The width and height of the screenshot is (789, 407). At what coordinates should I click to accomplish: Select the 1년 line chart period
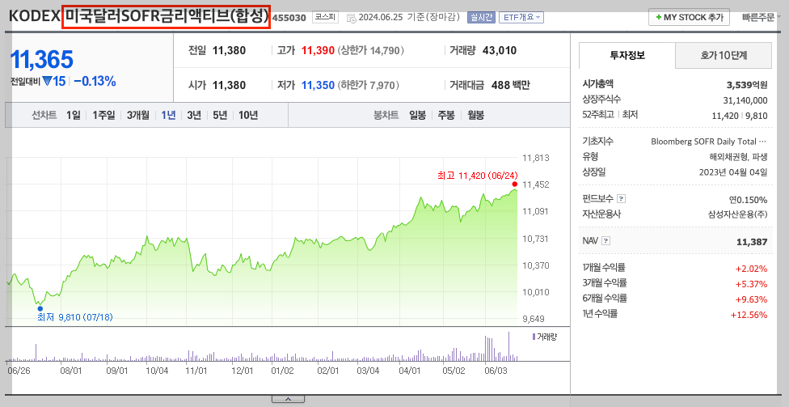pyautogui.click(x=169, y=116)
